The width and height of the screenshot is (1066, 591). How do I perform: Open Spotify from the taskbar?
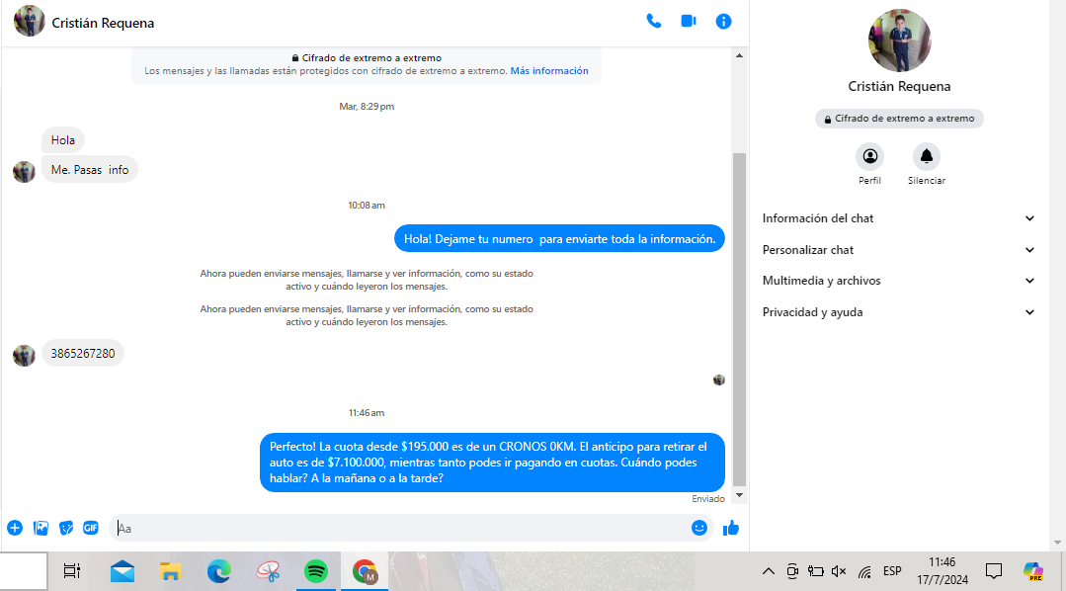pyautogui.click(x=316, y=571)
